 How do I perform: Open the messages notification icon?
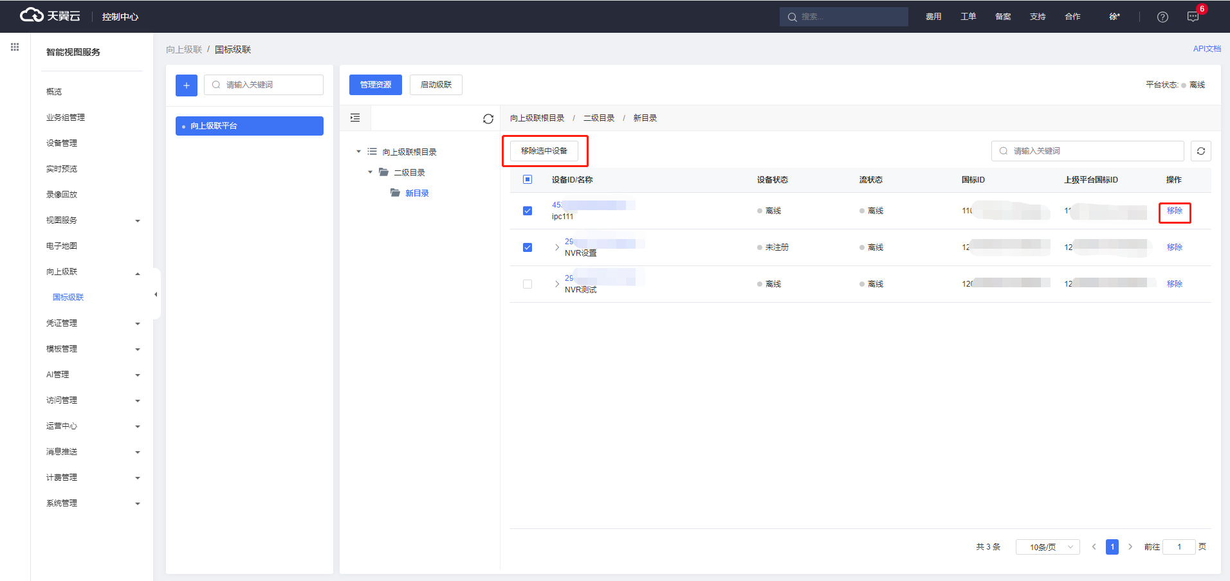click(x=1193, y=17)
